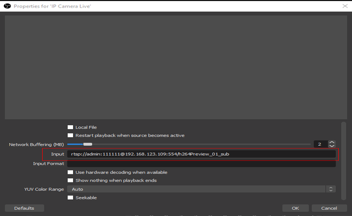Increase Network Buffering with the up arrow
The height and width of the screenshot is (216, 352).
[x=332, y=143]
